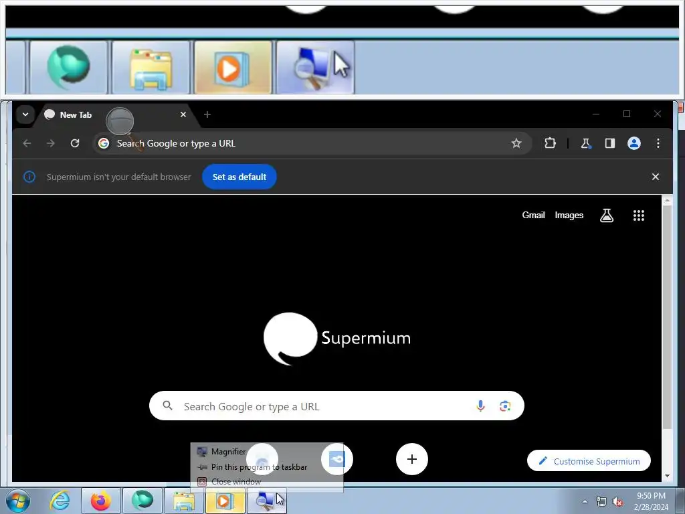Open the Gmail link
685x514 pixels.
[533, 215]
